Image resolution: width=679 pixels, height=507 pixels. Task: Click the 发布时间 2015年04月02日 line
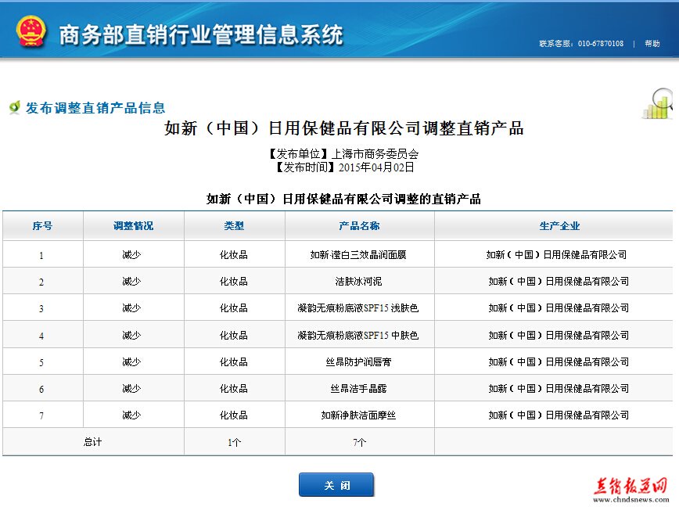point(345,167)
